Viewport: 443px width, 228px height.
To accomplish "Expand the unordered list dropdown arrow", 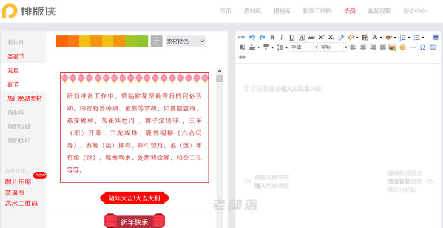I will pos(423,38).
